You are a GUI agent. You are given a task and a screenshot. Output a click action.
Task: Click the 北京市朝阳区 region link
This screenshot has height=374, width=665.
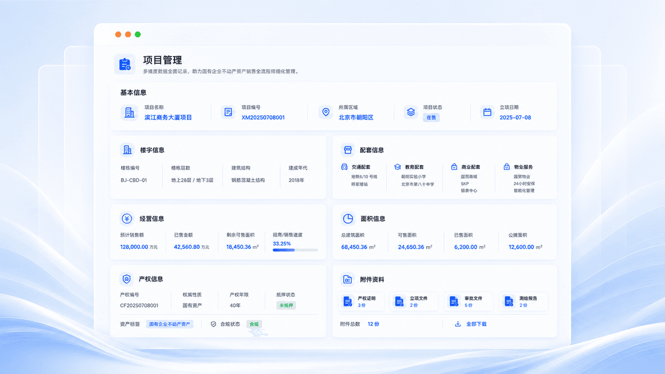pos(356,117)
